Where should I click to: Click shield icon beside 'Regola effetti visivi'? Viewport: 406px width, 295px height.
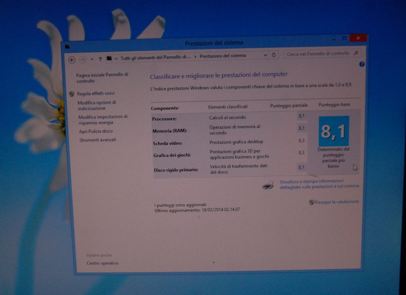pyautogui.click(x=72, y=94)
